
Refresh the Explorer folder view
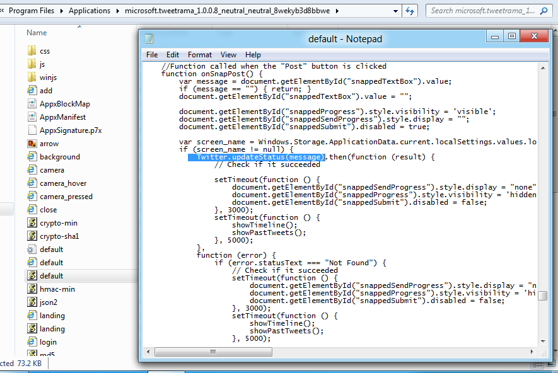click(410, 11)
